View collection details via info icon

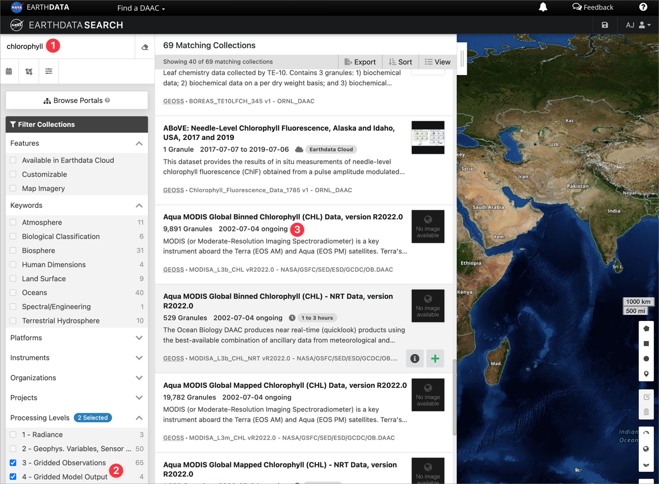(415, 359)
